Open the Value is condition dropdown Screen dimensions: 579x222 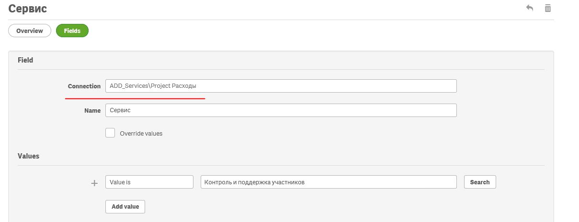point(149,182)
